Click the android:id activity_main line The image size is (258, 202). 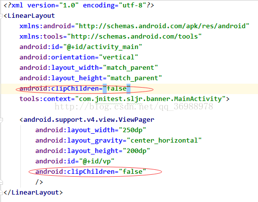(x=81, y=47)
